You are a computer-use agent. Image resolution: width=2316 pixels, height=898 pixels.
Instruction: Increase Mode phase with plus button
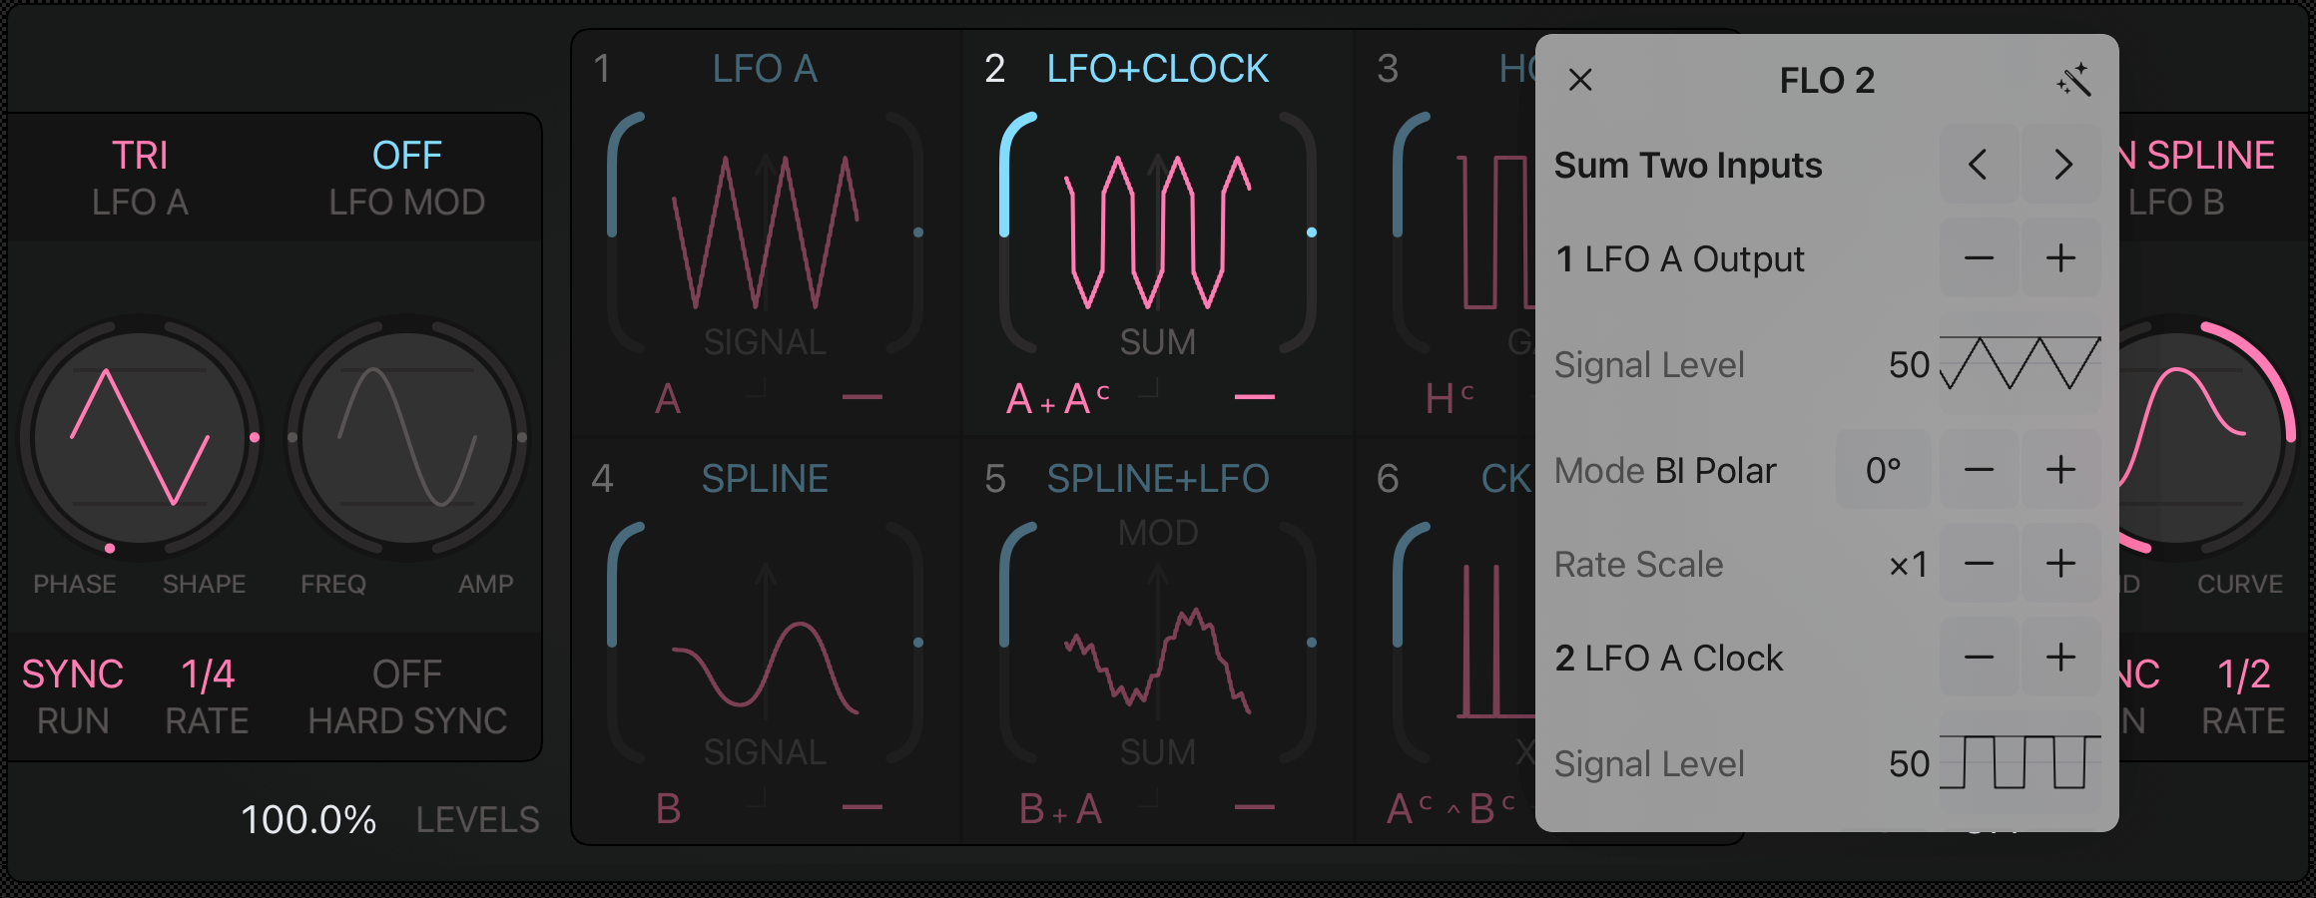[2060, 470]
